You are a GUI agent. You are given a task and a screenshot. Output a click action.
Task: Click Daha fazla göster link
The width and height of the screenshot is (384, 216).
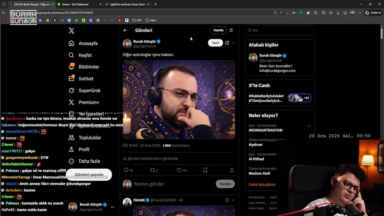[262, 184]
